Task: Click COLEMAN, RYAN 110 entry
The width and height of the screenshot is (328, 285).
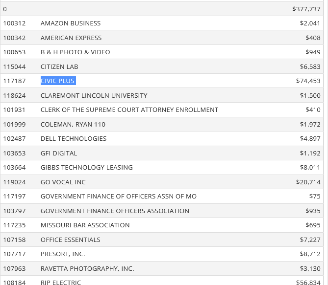Action: [73, 124]
